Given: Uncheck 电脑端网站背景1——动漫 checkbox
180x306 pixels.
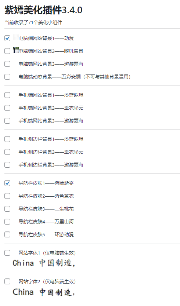Looking at the screenshot, I should (7, 38).
